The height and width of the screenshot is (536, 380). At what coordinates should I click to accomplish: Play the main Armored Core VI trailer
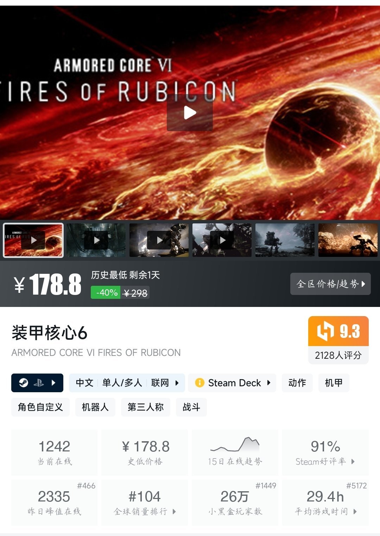(x=190, y=113)
